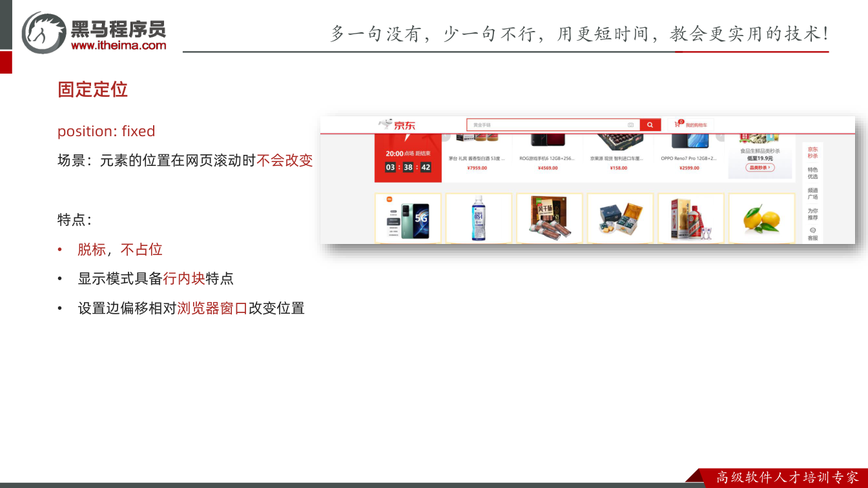The height and width of the screenshot is (488, 868).
Task: Click the left carousel arrow in seckill list
Action: (446, 137)
